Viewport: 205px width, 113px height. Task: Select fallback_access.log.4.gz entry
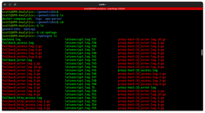pyautogui.click(x=22, y=56)
